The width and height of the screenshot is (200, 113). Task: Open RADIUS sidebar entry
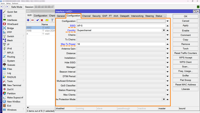click(11, 77)
